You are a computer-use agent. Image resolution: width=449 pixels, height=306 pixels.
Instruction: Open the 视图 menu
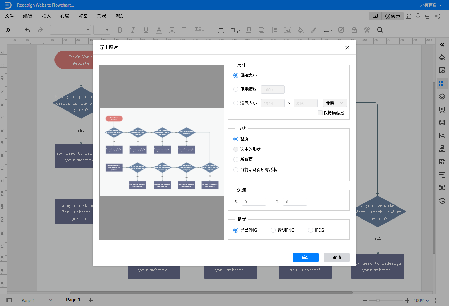(x=83, y=16)
